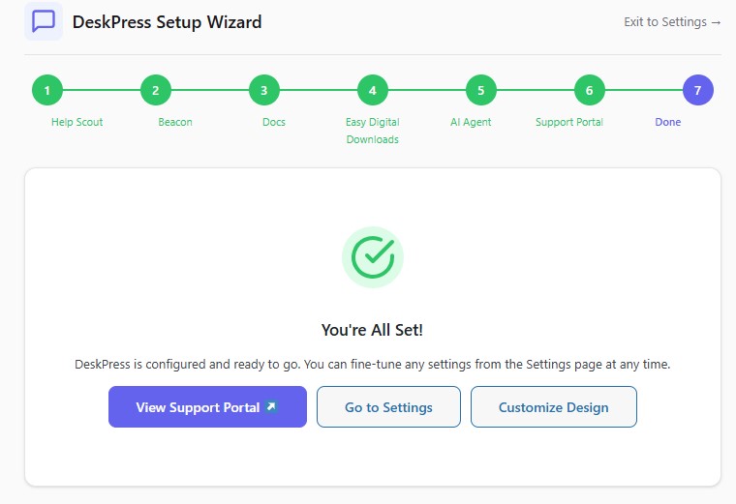Click step 4 circle for Easy Digital Downloads
Image resolution: width=736 pixels, height=504 pixels.
(372, 91)
